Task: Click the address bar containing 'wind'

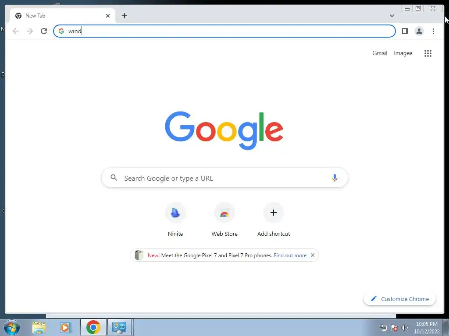Action: [224, 31]
